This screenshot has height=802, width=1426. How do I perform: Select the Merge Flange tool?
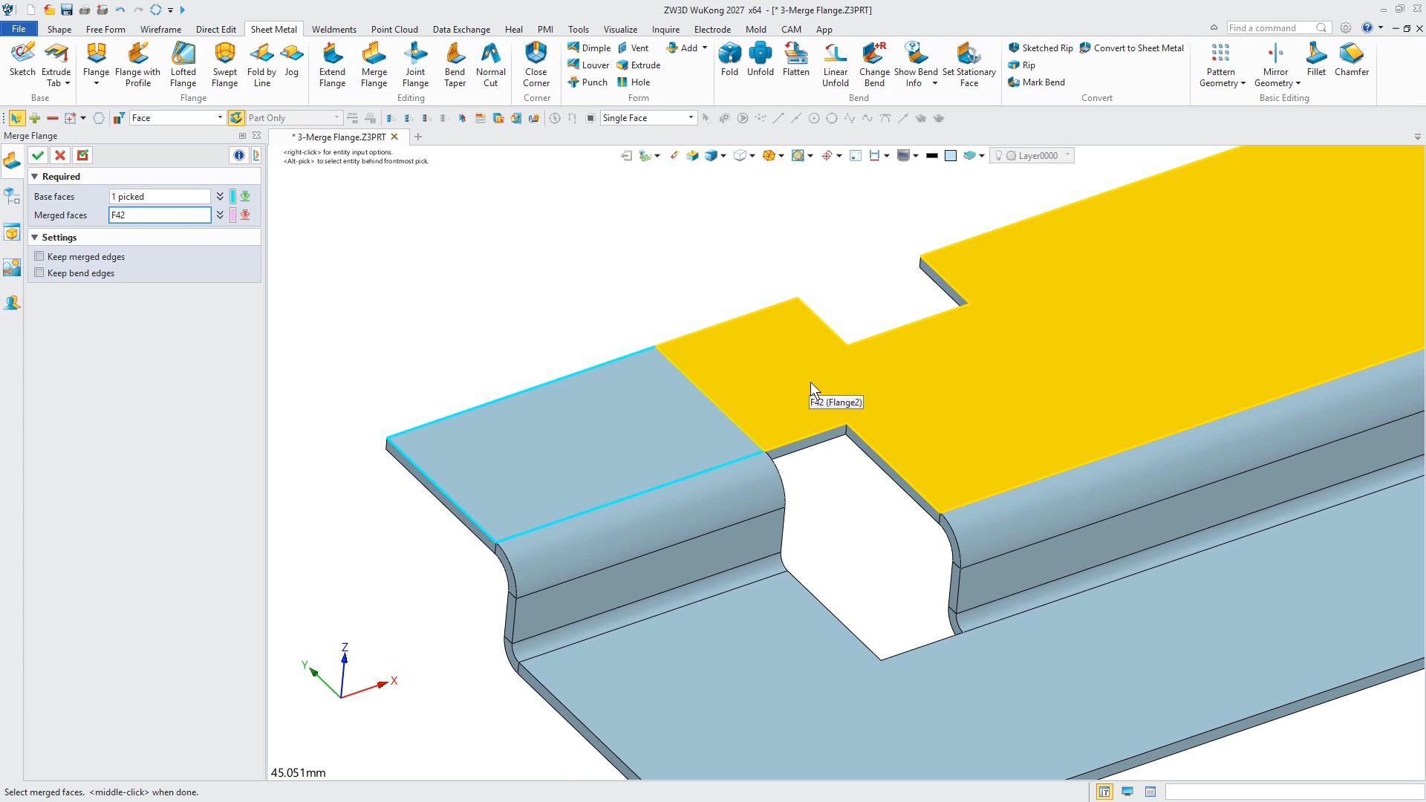click(x=374, y=65)
